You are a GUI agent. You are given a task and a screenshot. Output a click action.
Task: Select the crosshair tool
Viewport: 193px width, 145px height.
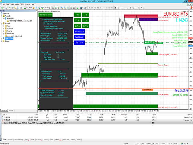119,8
